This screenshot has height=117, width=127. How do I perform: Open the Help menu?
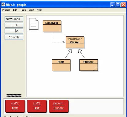(39, 10)
